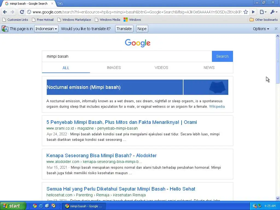The image size is (280, 210).
Task: Open the Orami 5 Penyebab Mimpi Basah result
Action: 122,122
